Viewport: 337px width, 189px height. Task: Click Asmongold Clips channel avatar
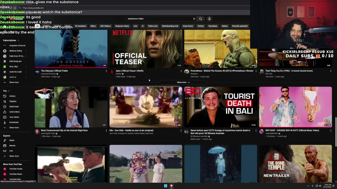coord(37,132)
